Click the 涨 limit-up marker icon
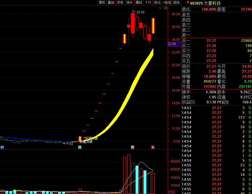The image size is (252, 194). click(x=153, y=147)
